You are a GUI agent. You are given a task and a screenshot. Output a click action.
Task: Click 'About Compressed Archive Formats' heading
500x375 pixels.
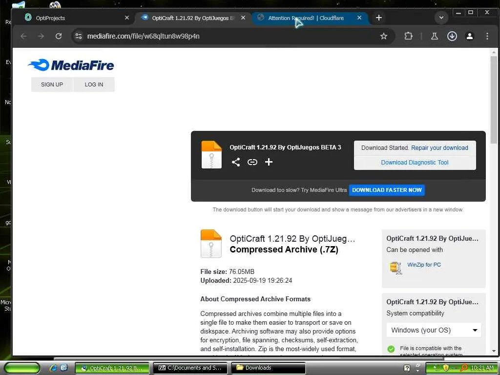[255, 299]
